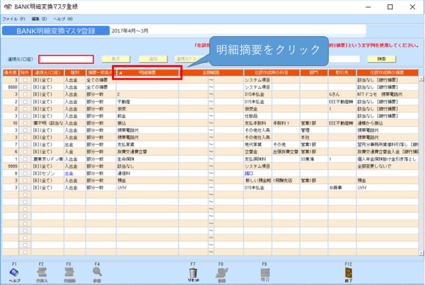
Task: Check the 除外 checkbox in the priority 8888 row
Action: click(24, 87)
